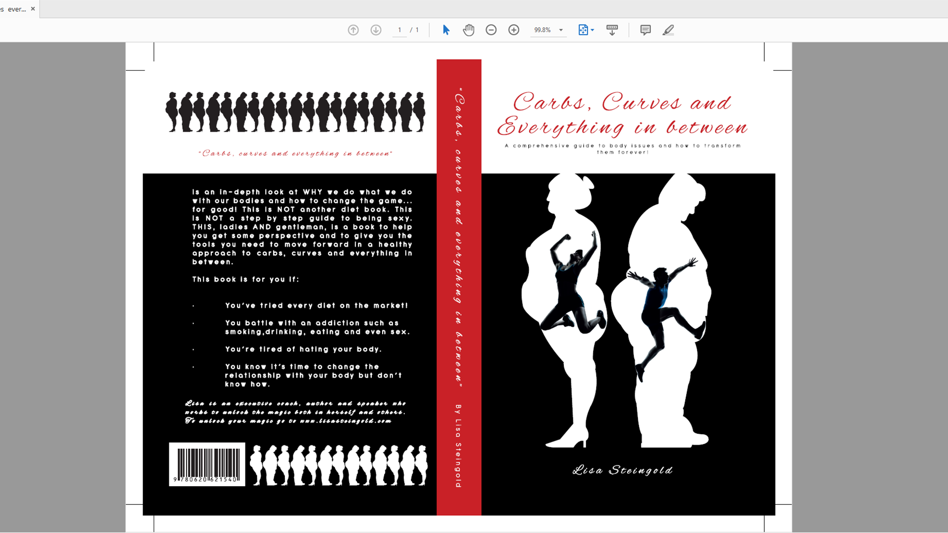Select the Hand tool for panning
Image resolution: width=948 pixels, height=533 pixels.
[468, 30]
